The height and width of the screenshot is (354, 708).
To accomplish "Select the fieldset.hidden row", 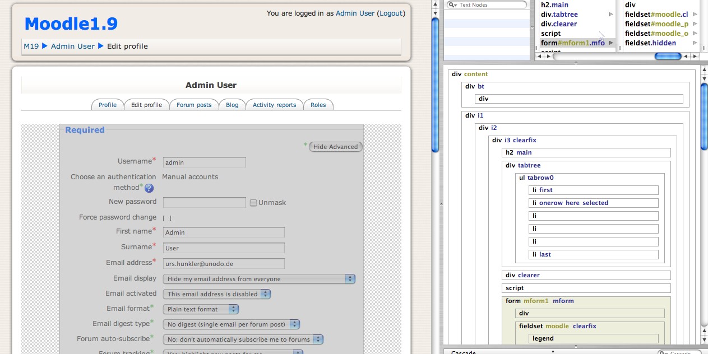I will tap(661, 43).
